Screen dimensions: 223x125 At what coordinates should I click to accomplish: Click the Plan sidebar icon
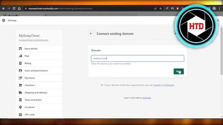click(20, 56)
